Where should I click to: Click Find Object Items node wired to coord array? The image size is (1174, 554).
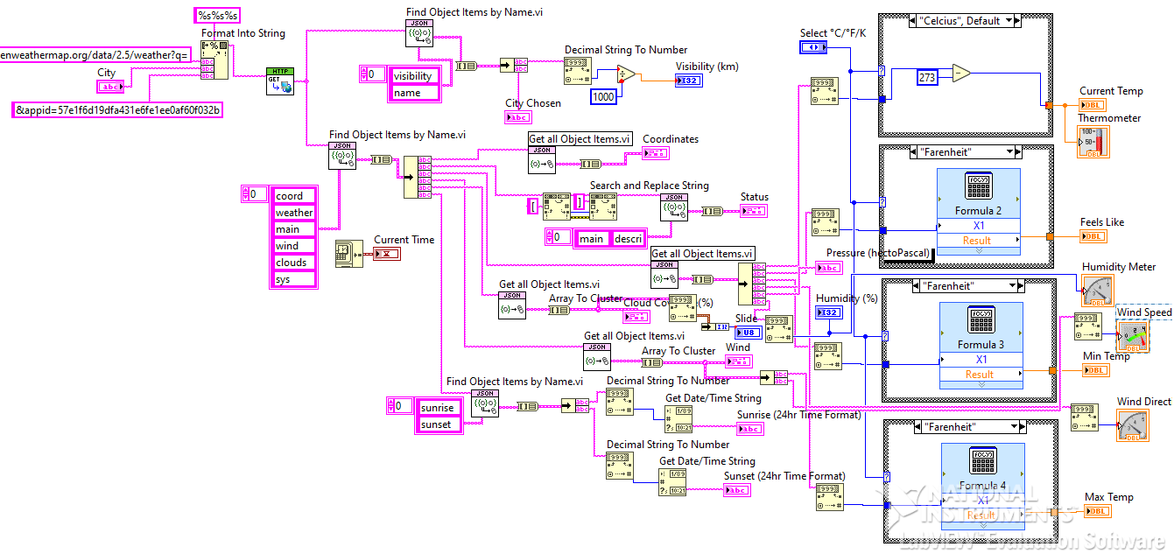click(341, 156)
